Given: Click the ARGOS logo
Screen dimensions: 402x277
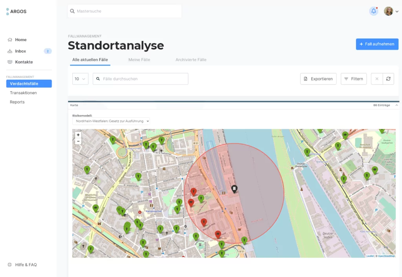Looking at the screenshot, I should (x=16, y=11).
